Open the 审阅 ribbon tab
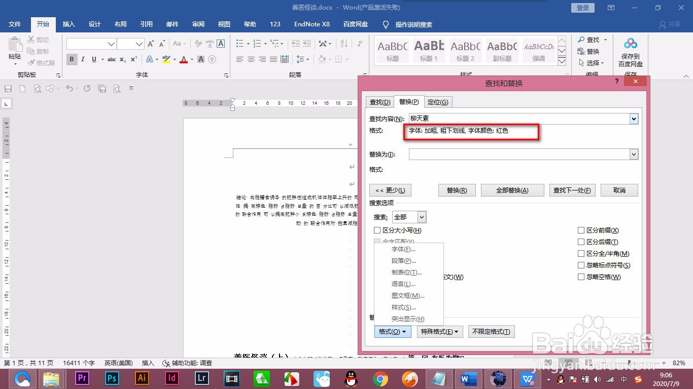Image resolution: width=693 pixels, height=389 pixels. [198, 24]
